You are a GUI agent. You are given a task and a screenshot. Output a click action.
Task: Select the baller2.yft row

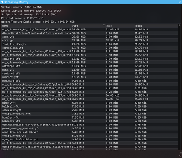pyautogui.click(x=90, y=106)
